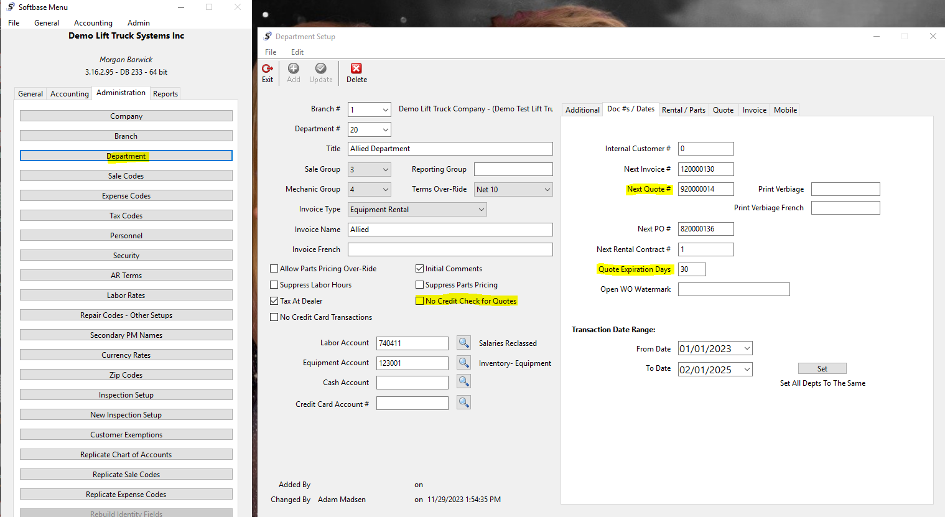Open the File menu in Softbase Menu
Viewport: 945px width, 517px height.
(14, 23)
